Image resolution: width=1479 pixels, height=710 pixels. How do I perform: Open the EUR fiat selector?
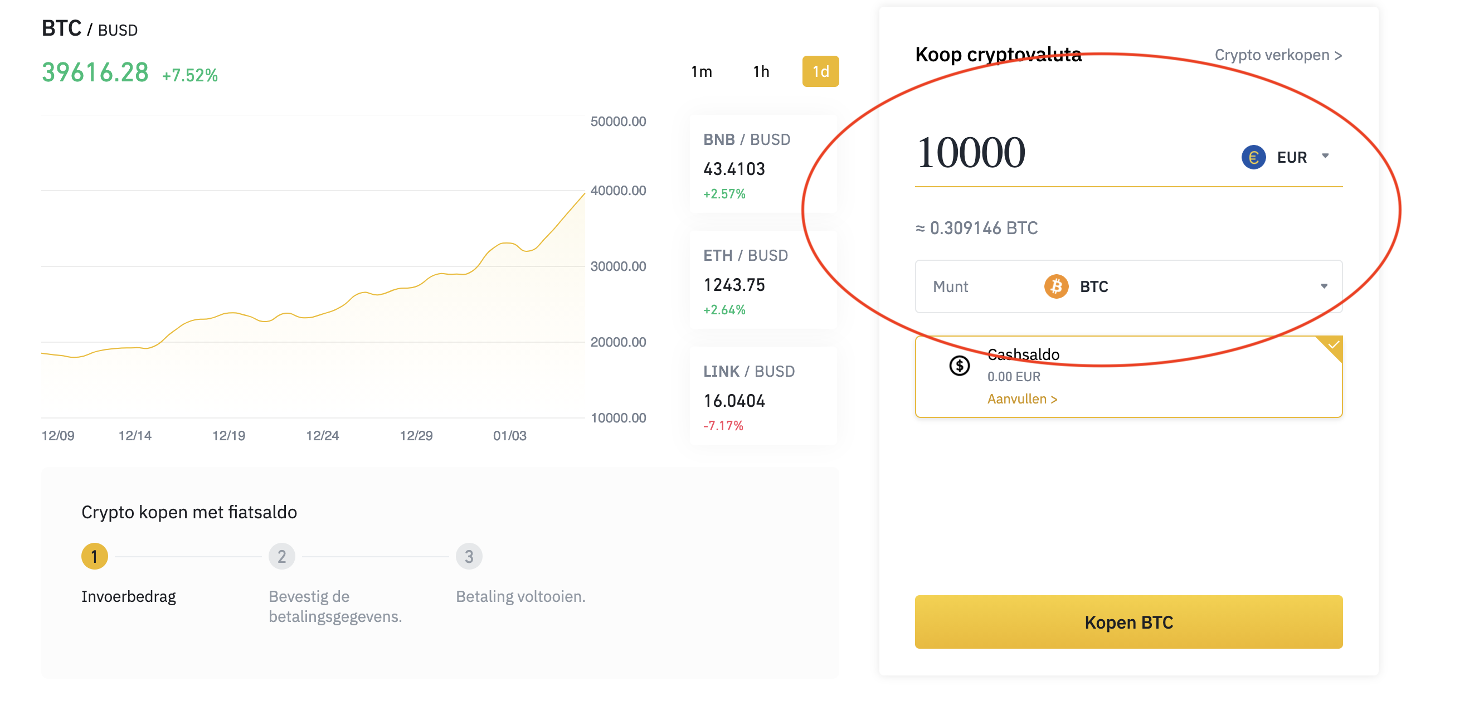pos(1286,157)
